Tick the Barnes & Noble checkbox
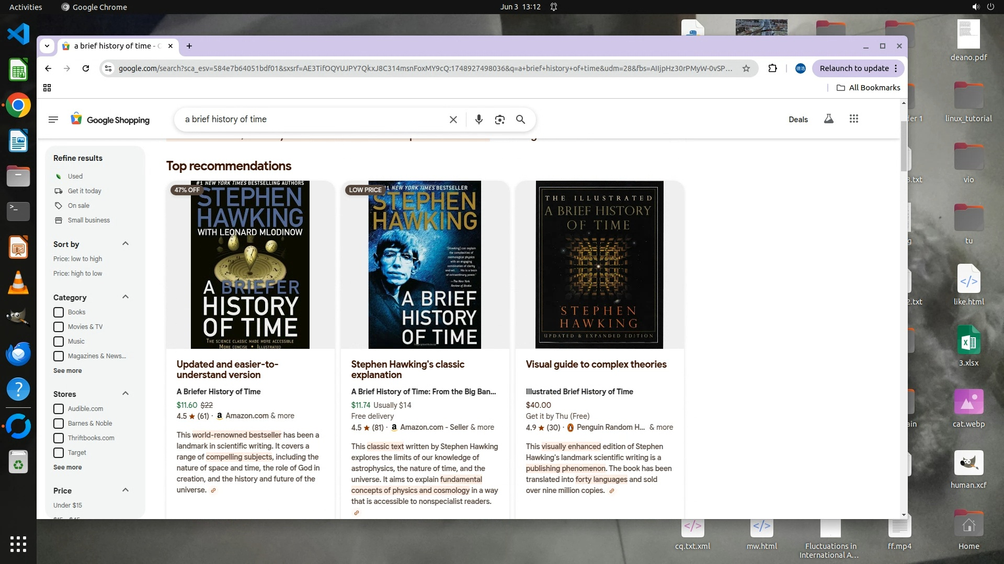The width and height of the screenshot is (1004, 564). (59, 424)
